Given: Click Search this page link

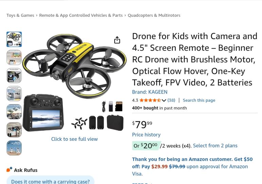Looking at the screenshot, I should 199,100.
